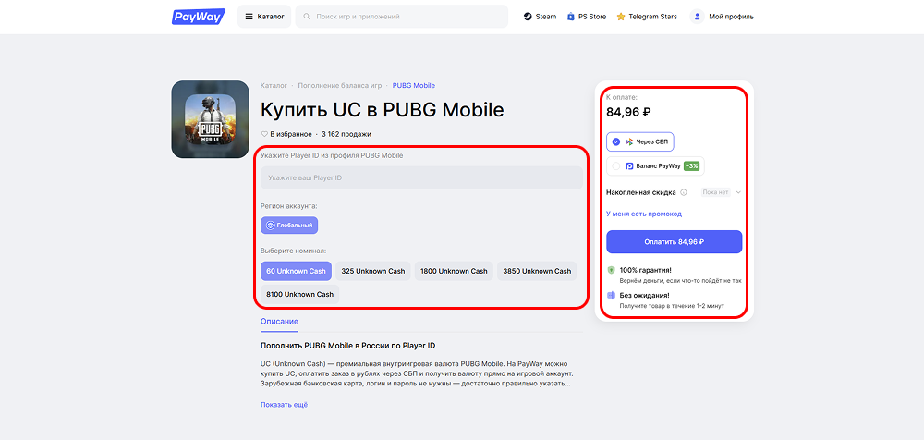The height and width of the screenshot is (440, 924).
Task: Click the Оплатить 84,96 ₽ button
Action: (675, 242)
